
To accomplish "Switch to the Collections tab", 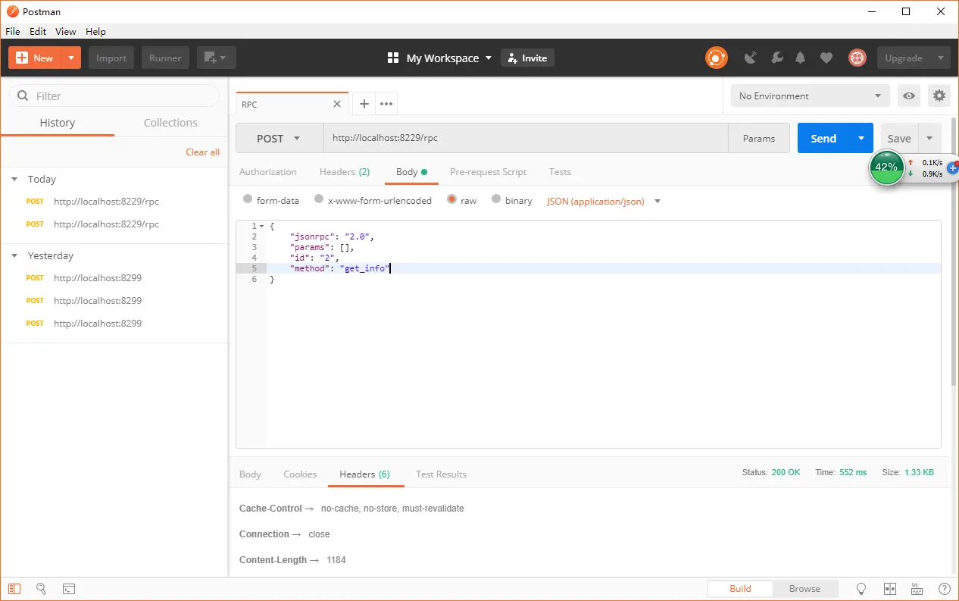I will 170,123.
